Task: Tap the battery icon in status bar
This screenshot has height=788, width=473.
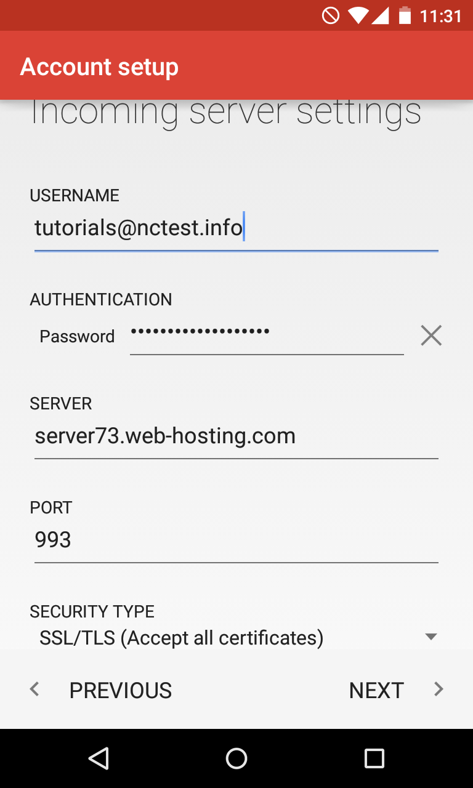Action: (405, 15)
